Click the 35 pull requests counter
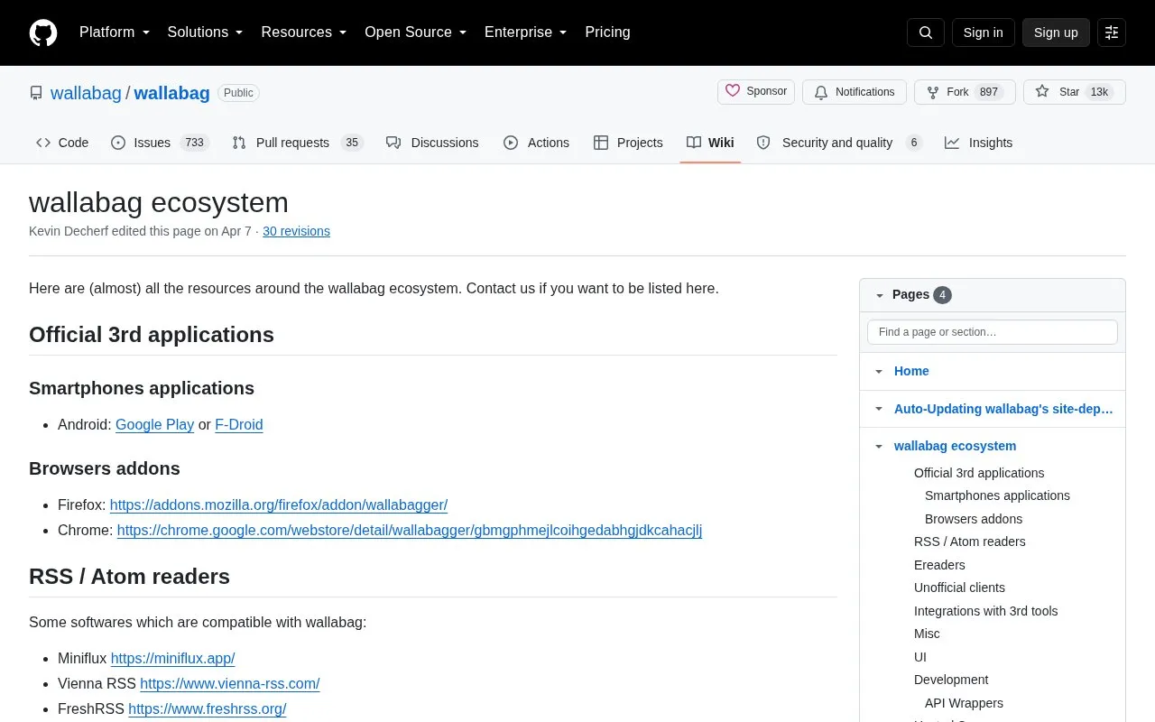This screenshot has width=1155, height=722. click(x=352, y=143)
